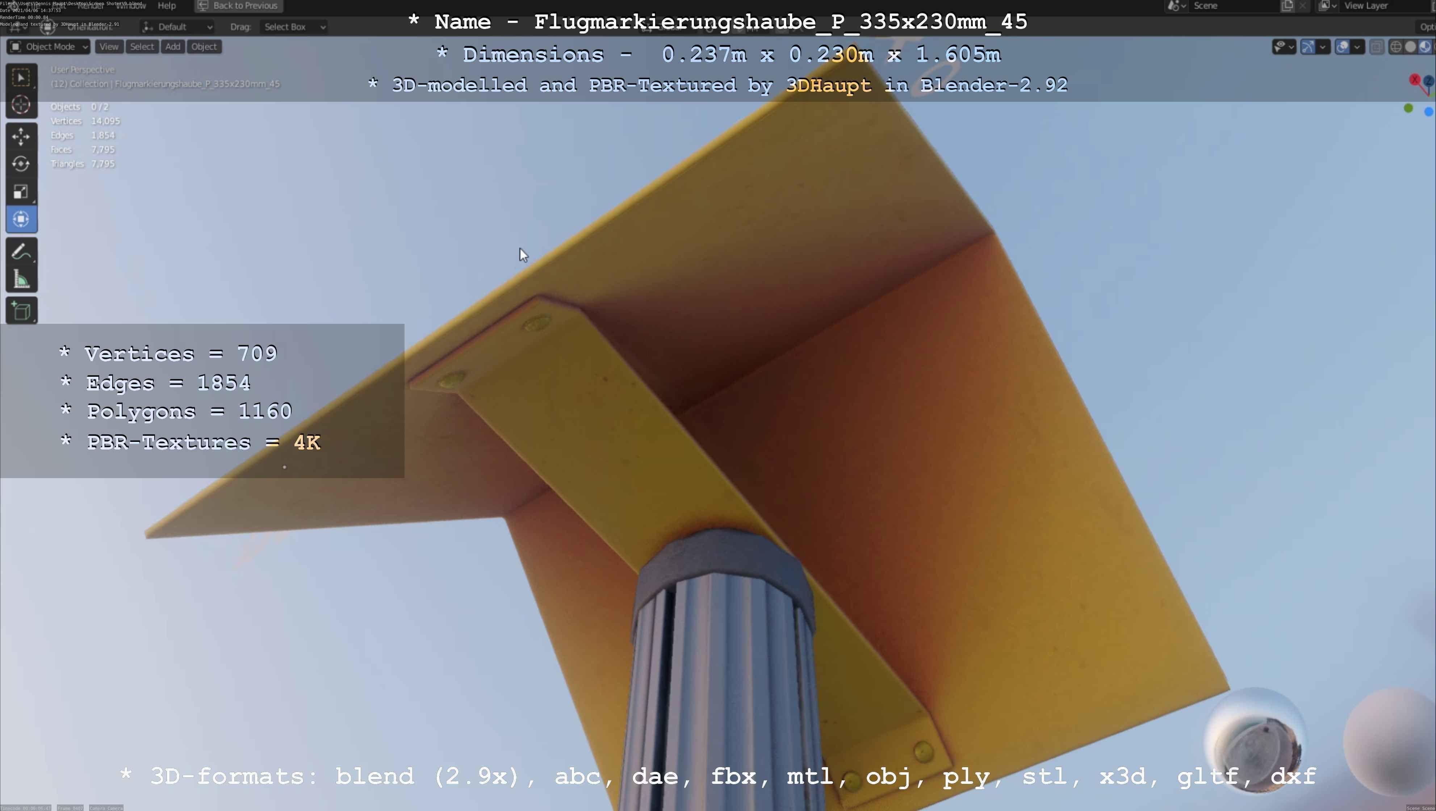The height and width of the screenshot is (811, 1436).
Task: Toggle viewport gizmos button
Action: click(1308, 47)
